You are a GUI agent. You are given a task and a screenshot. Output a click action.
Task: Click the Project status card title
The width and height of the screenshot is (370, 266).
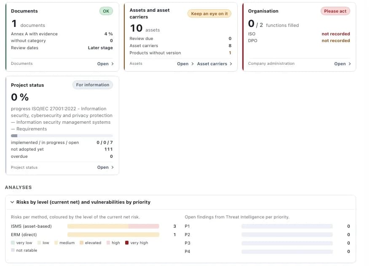coord(27,85)
